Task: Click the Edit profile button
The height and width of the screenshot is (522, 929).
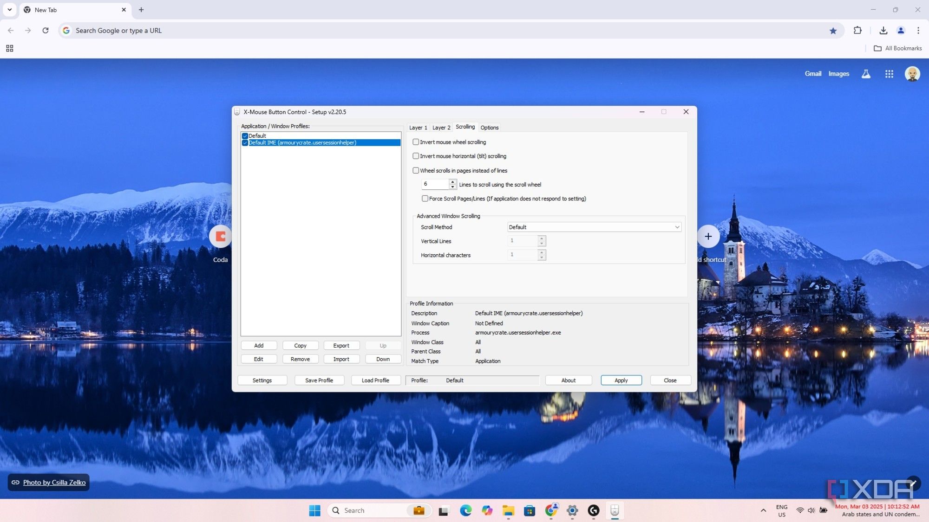Action: point(259,359)
